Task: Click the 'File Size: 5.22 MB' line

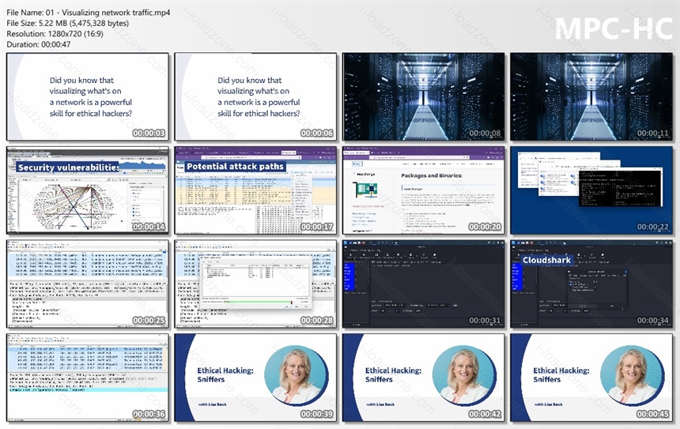Action: [x=68, y=23]
